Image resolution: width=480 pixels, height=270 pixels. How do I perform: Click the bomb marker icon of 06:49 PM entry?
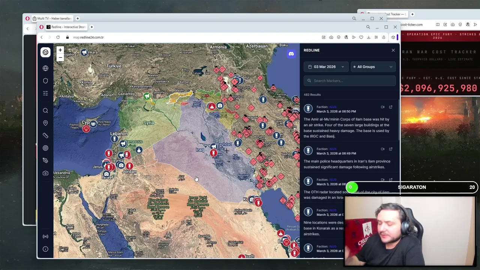click(308, 151)
